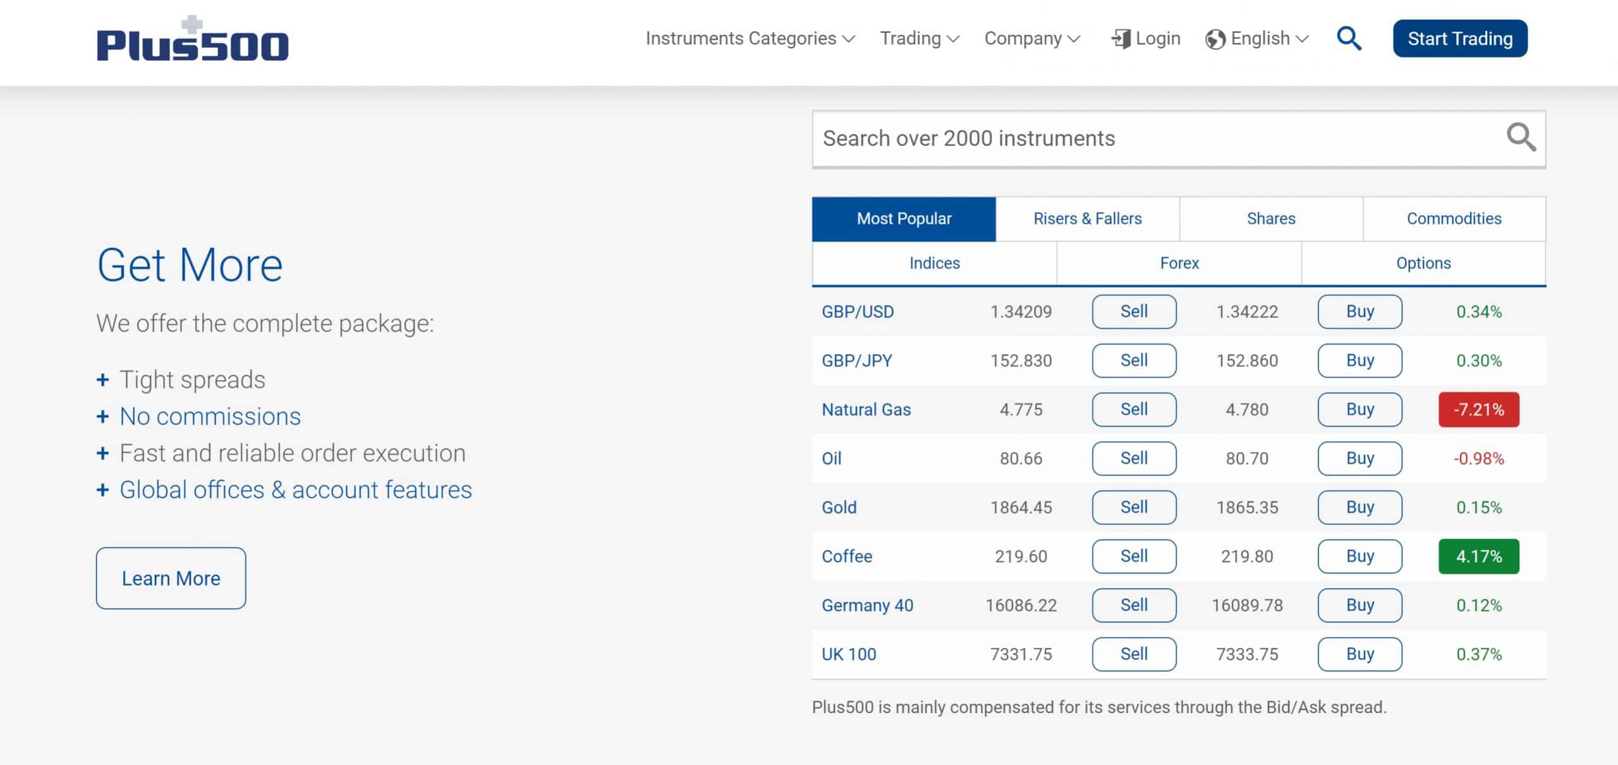
Task: Open the Coffee instrument link
Action: [847, 556]
